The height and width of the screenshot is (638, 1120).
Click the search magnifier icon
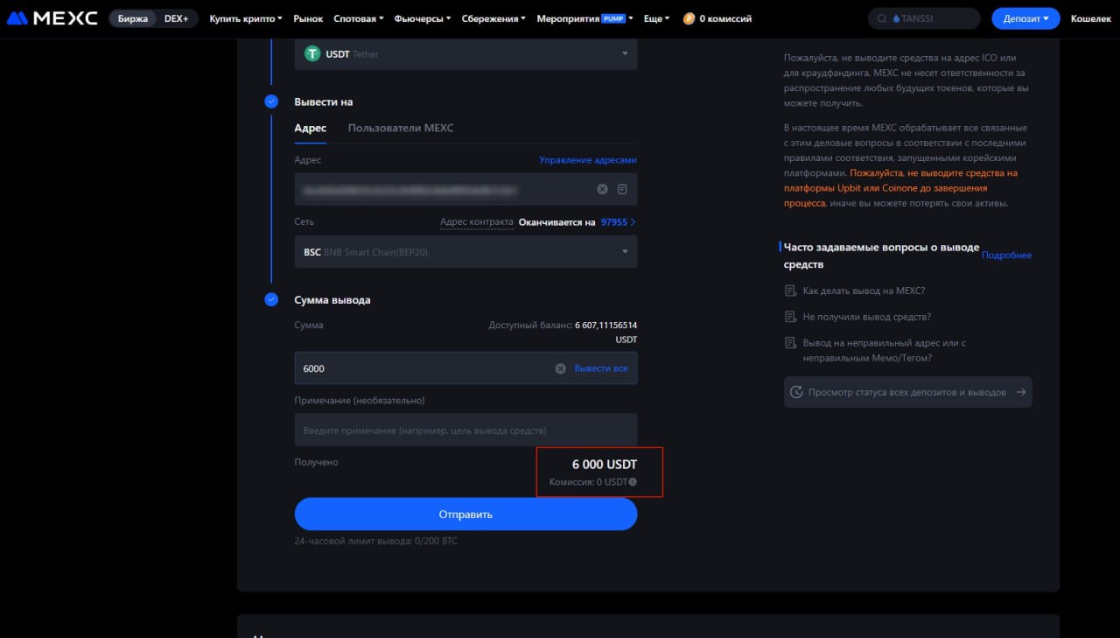pyautogui.click(x=882, y=18)
